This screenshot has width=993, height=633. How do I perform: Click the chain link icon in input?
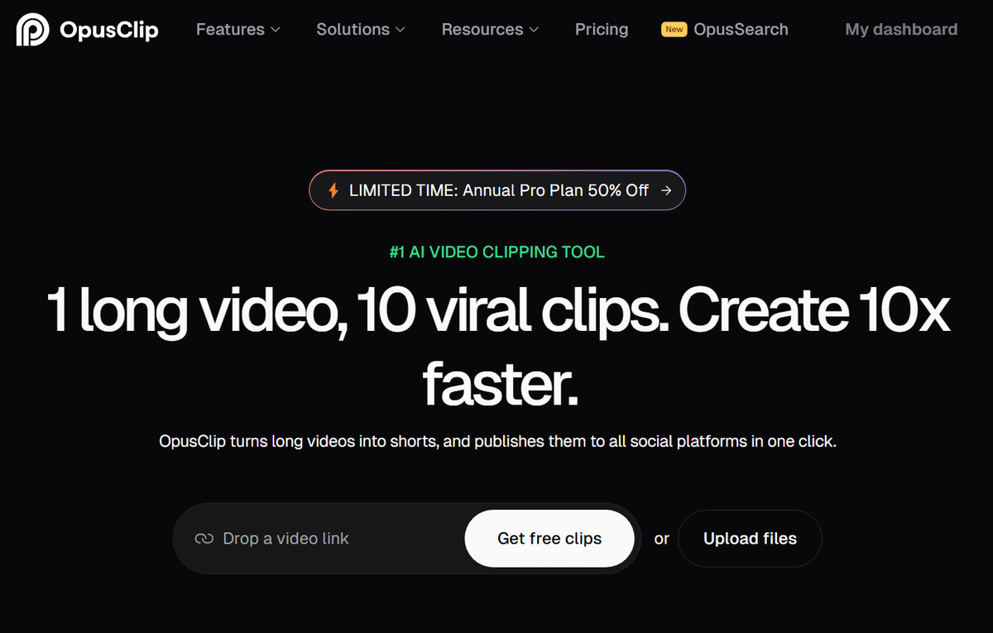pos(204,539)
